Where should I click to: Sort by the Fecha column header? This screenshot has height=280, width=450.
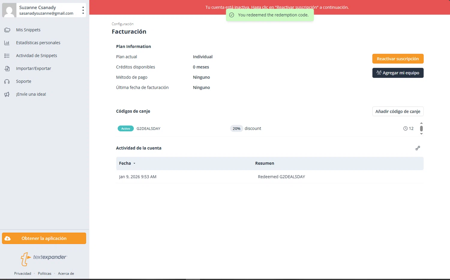(127, 163)
